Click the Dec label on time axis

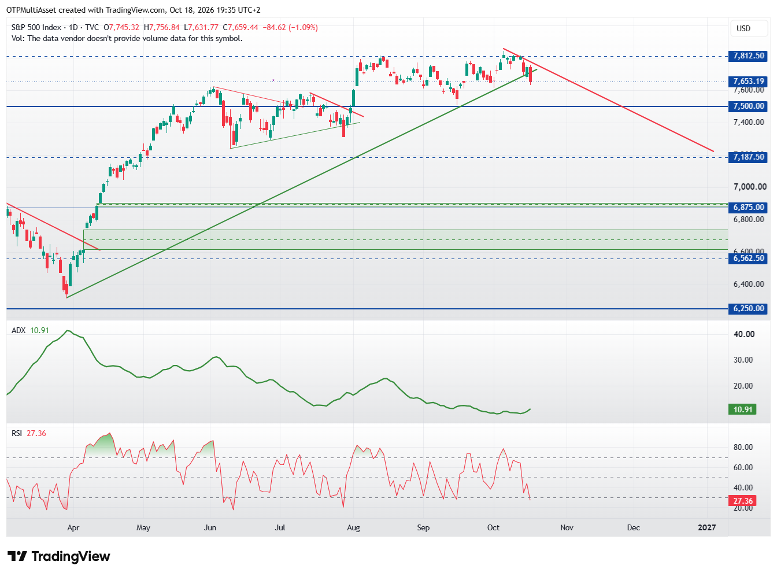(x=634, y=527)
